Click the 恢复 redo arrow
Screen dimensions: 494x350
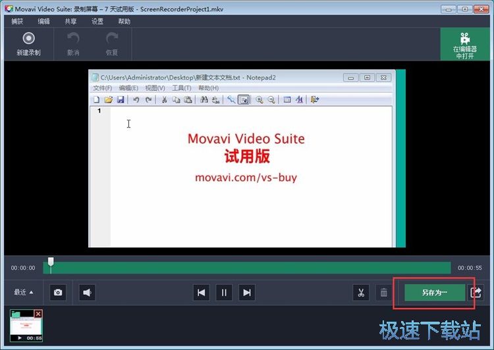click(111, 43)
